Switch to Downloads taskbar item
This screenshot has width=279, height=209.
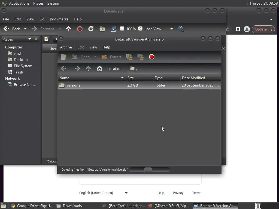[69, 206]
